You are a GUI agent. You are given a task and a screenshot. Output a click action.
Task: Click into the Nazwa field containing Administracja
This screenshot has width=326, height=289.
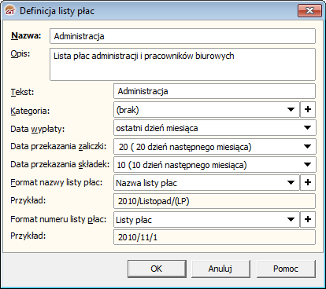click(183, 36)
